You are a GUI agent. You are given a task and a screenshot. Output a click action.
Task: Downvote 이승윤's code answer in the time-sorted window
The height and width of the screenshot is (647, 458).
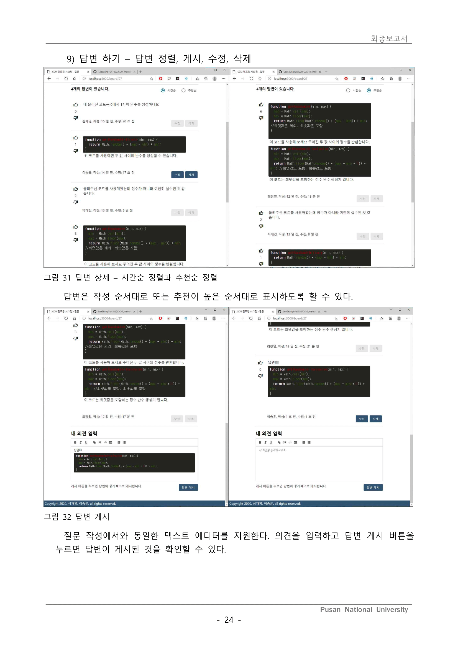76,151
